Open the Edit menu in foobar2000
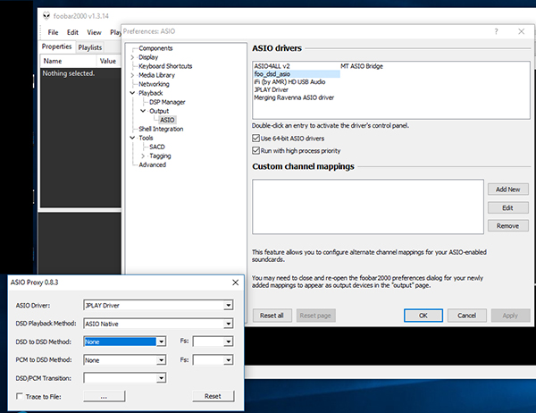 [72, 32]
